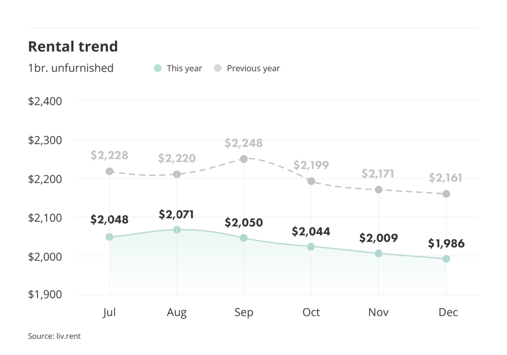Click the August previous-year gray point
507x355 pixels.
click(x=177, y=174)
